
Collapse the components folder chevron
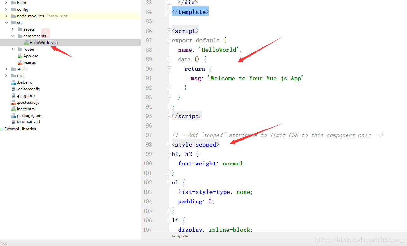[x=13, y=36]
